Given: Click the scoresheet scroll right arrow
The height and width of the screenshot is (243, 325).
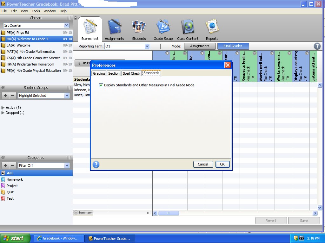Looking at the screenshot, I should (315, 213).
